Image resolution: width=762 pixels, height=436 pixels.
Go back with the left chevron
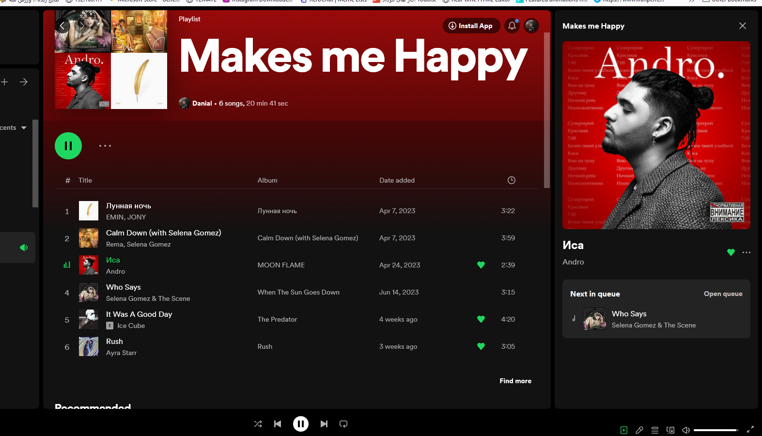coord(62,26)
